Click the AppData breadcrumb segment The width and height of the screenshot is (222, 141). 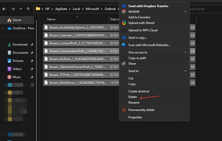(x=61, y=9)
